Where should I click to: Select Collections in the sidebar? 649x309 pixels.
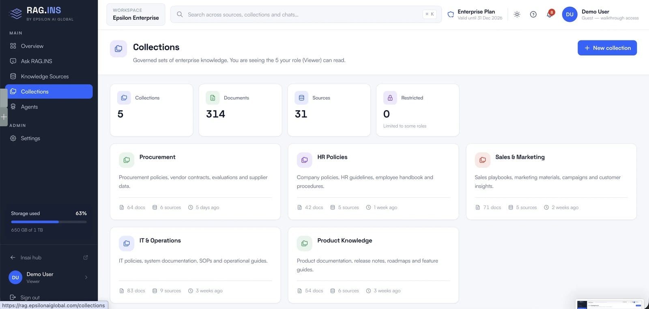click(49, 91)
